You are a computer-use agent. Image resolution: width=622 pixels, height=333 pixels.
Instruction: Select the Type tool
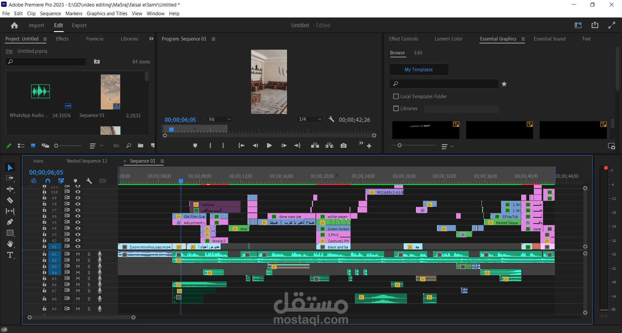click(10, 255)
